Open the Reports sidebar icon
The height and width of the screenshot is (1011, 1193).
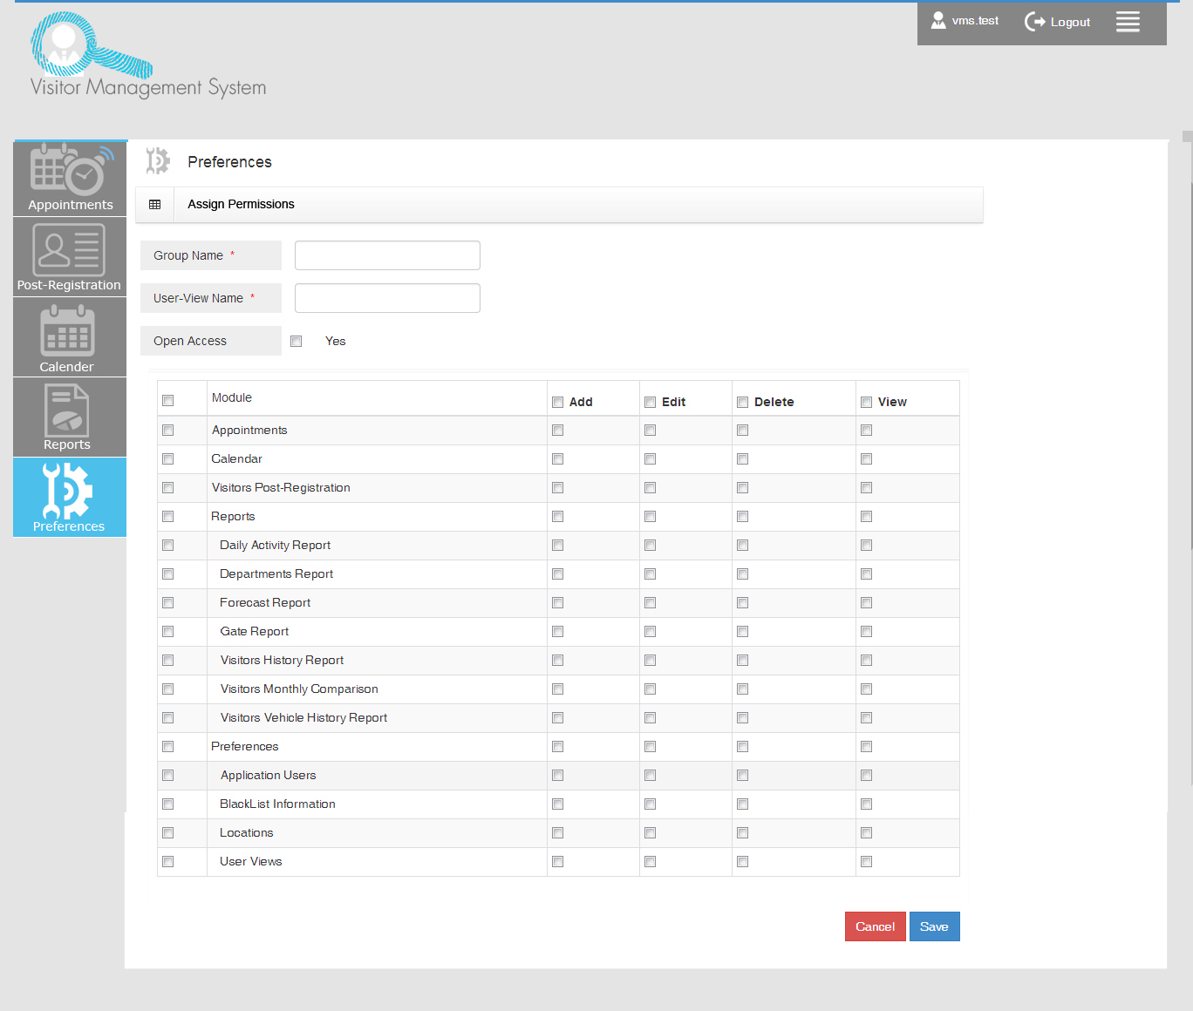[x=70, y=417]
